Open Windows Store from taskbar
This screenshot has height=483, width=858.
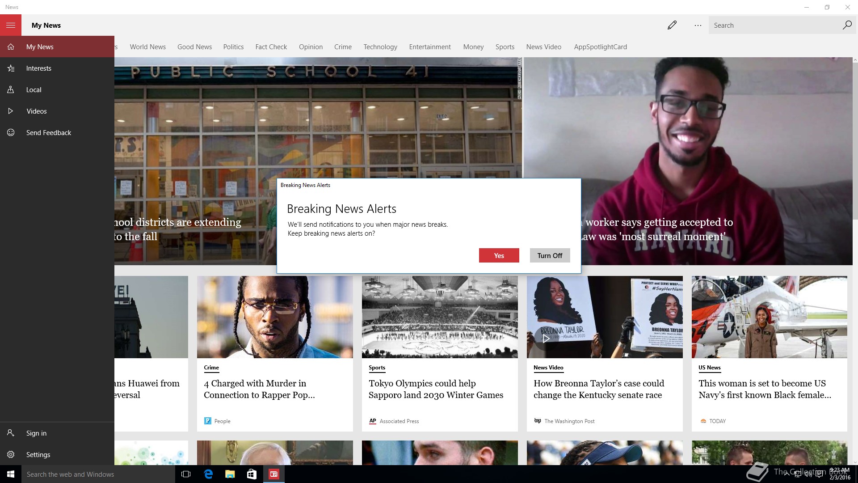pos(252,474)
